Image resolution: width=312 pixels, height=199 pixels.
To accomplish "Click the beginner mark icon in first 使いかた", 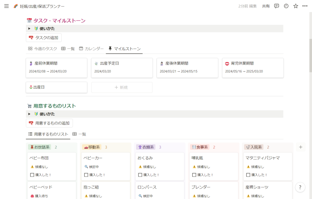I will [36, 29].
